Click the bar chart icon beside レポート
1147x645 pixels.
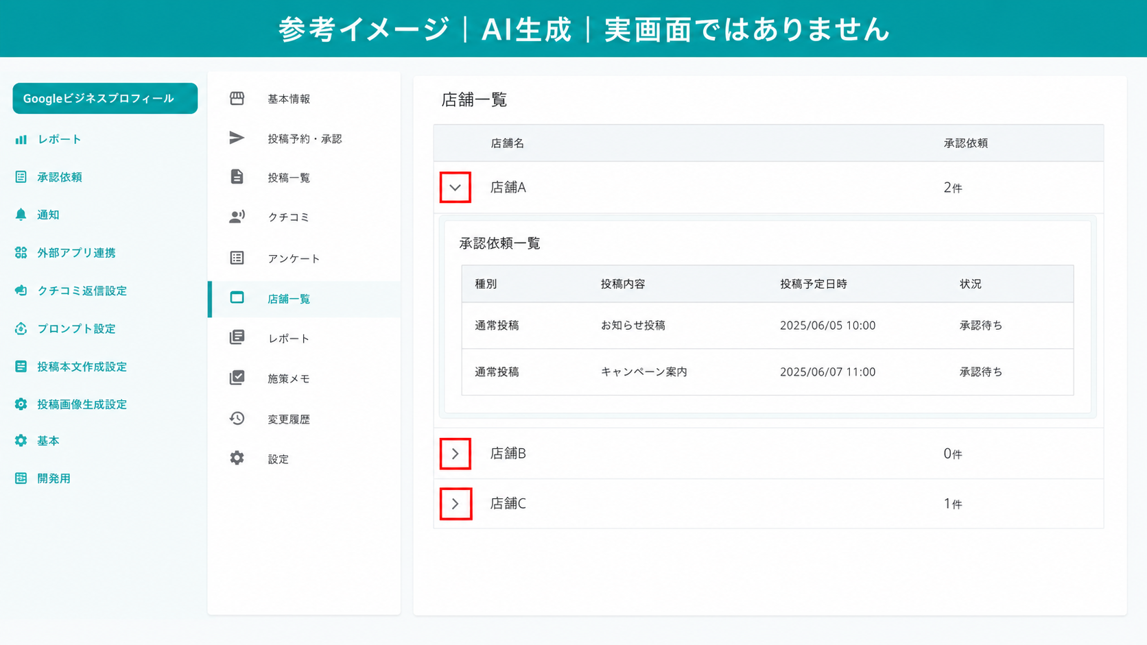tap(21, 139)
